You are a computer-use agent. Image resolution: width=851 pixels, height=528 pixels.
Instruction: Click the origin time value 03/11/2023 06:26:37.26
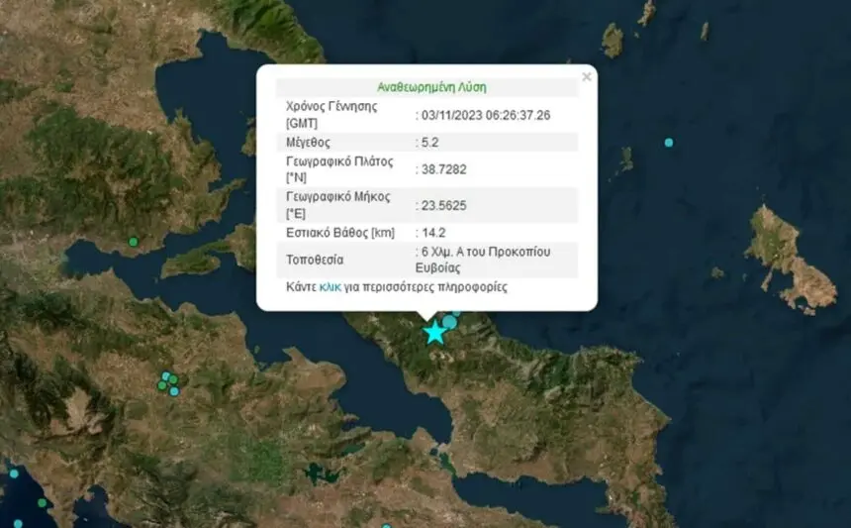pyautogui.click(x=483, y=115)
